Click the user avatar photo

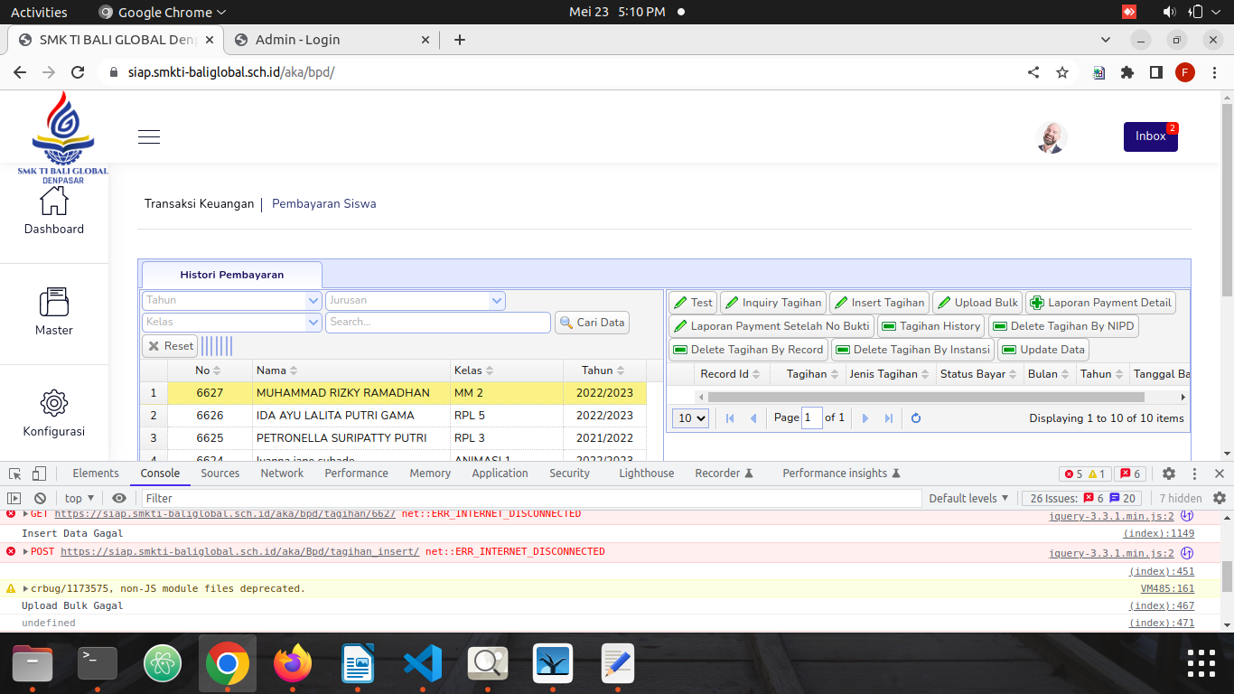(1052, 137)
